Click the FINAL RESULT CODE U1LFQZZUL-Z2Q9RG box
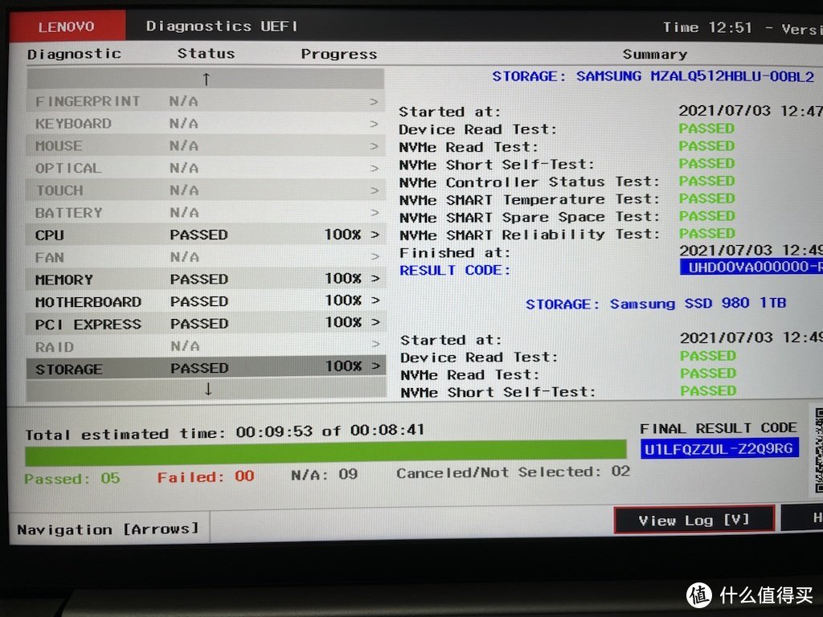Viewport: 823px width, 617px height. [x=719, y=449]
